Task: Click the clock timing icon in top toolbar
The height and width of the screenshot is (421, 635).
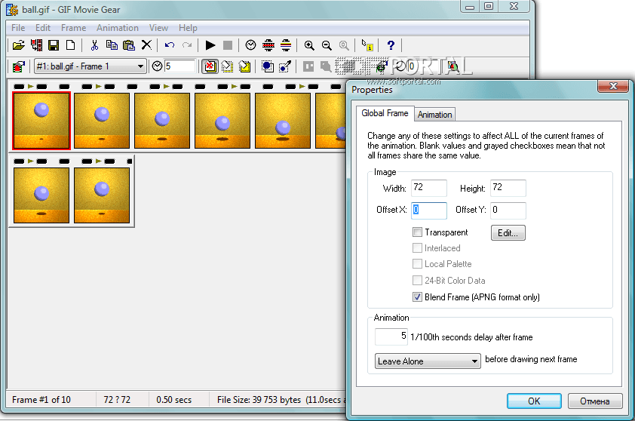Action: 250,45
